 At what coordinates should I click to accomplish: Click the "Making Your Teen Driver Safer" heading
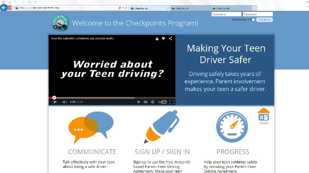[226, 54]
